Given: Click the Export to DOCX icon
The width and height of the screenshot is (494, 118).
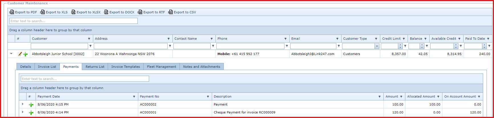Looking at the screenshot, I should pos(106,12).
